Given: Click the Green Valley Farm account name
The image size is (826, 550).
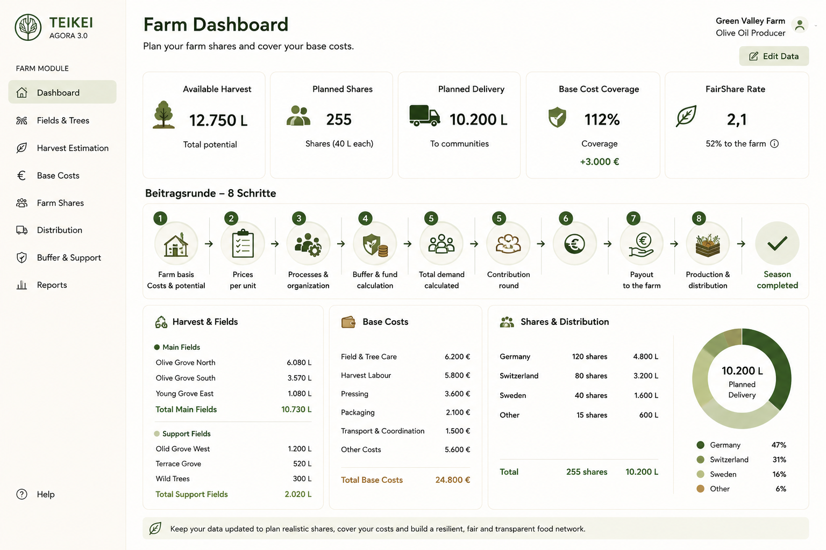Looking at the screenshot, I should click(750, 21).
